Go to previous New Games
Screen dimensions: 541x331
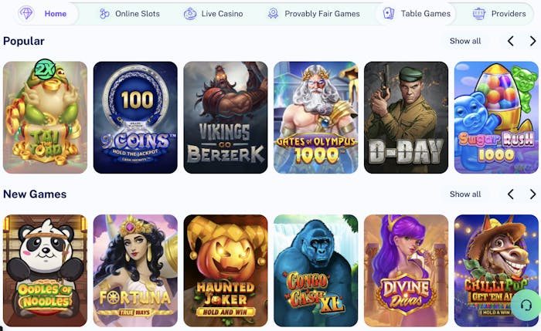point(511,194)
